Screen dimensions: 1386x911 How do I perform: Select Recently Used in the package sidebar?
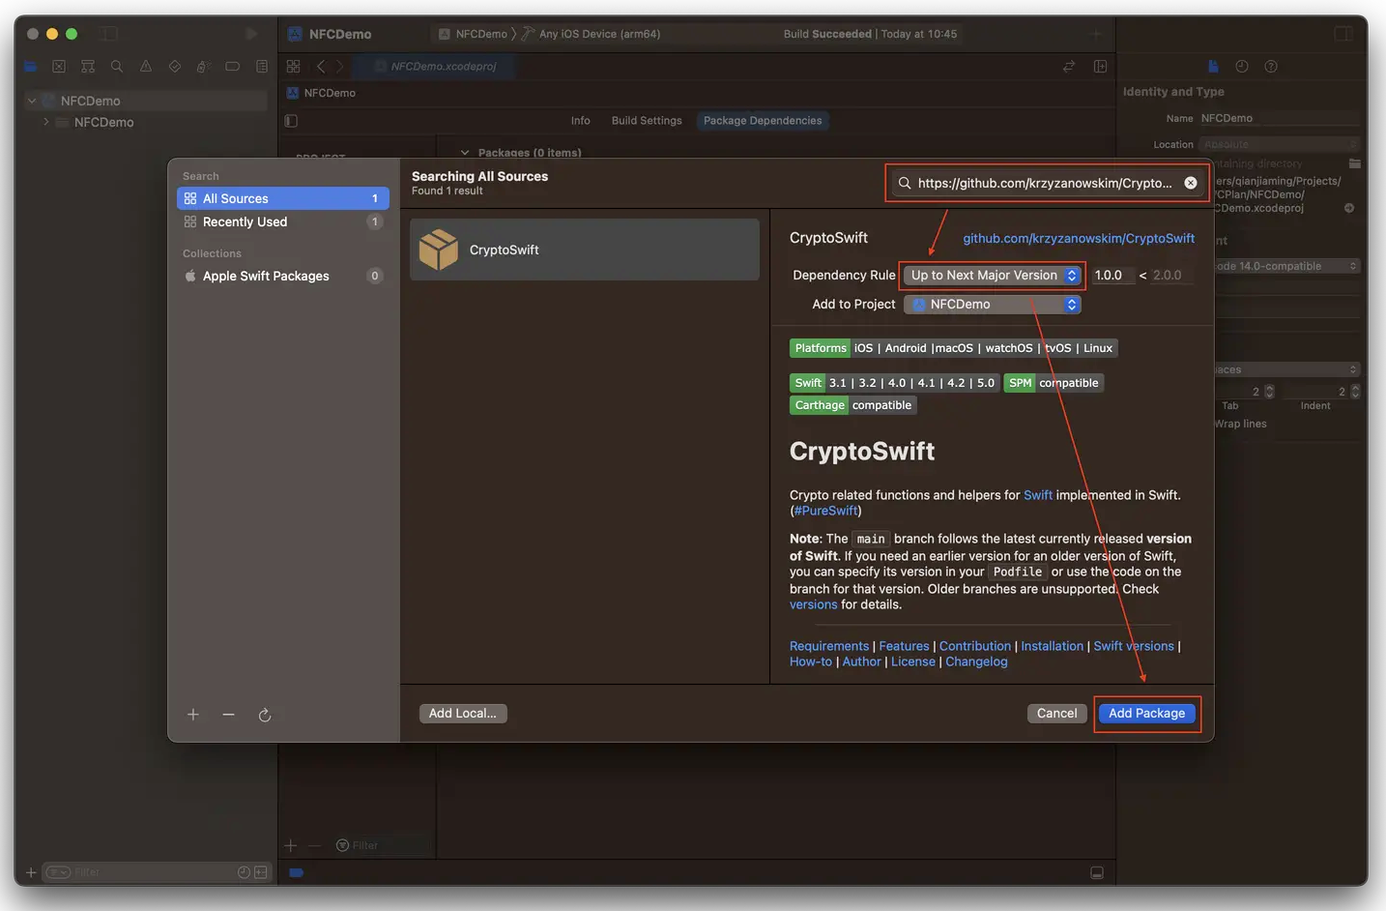[x=283, y=221]
